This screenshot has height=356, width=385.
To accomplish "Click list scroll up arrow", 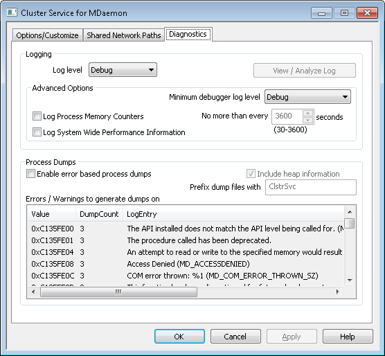I will [350, 212].
